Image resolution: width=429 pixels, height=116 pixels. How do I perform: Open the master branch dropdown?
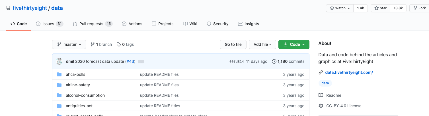pyautogui.click(x=69, y=44)
